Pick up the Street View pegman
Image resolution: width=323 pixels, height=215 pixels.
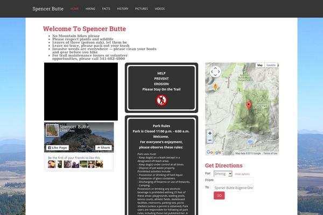[215, 87]
